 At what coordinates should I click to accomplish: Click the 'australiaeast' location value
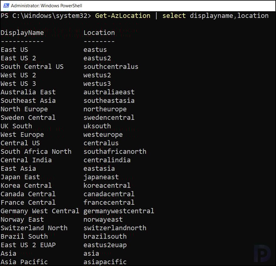coord(109,92)
